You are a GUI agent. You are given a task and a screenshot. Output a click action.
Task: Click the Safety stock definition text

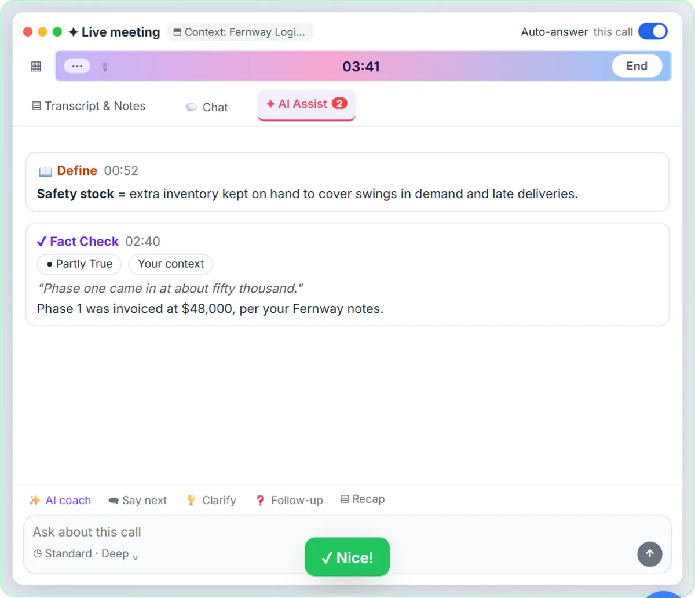308,194
